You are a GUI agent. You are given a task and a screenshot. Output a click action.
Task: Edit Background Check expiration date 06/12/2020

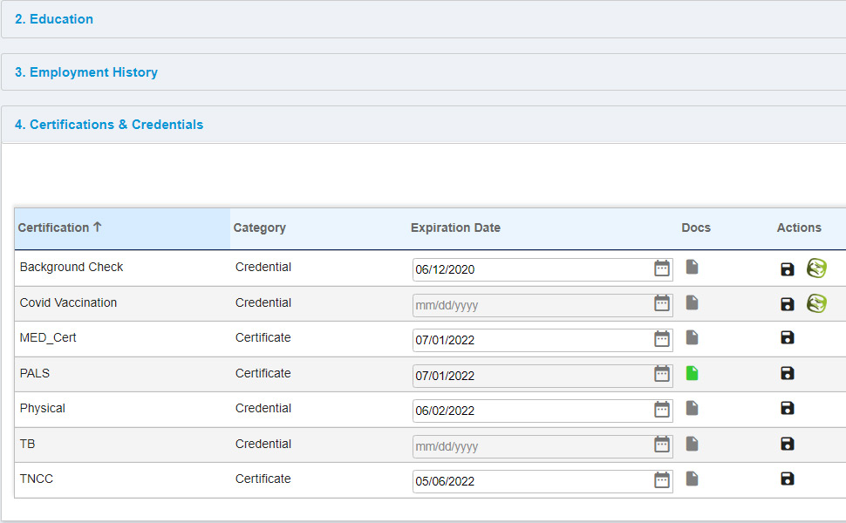[x=542, y=269]
